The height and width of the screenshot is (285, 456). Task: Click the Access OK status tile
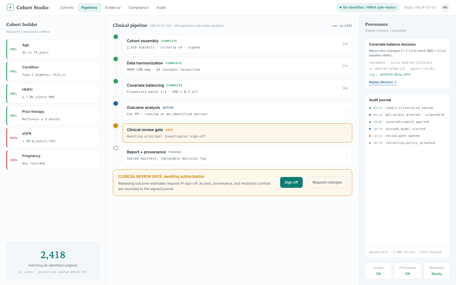pos(378,271)
